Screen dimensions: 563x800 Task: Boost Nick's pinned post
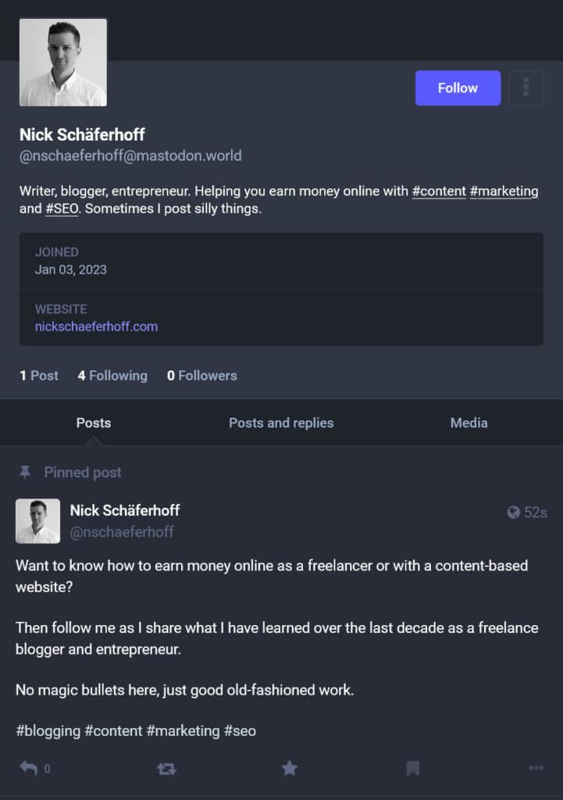click(x=166, y=768)
